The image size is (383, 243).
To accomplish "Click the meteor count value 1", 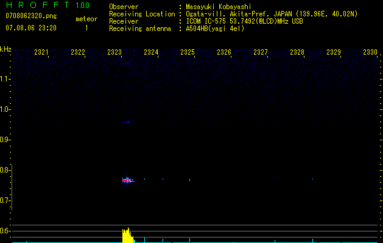I will [x=86, y=28].
